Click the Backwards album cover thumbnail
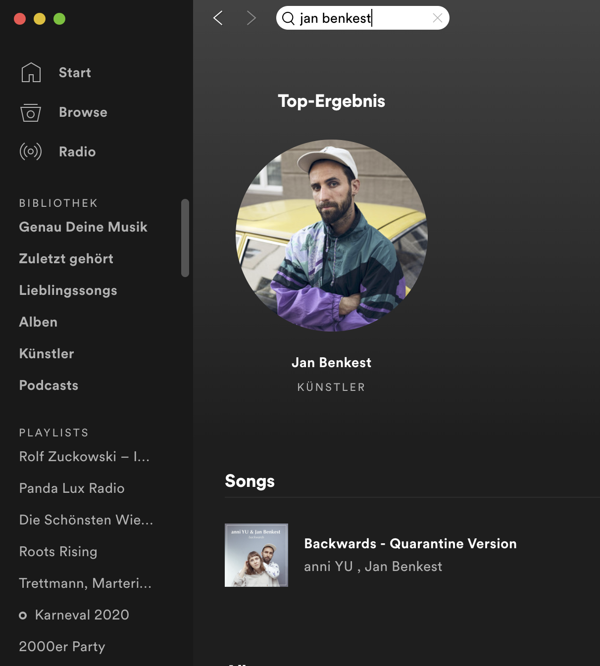This screenshot has width=600, height=666. point(256,555)
